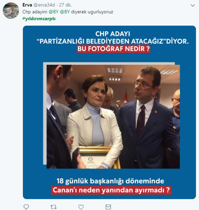Click the 'CHP ADAYI' heading in image

click(113, 34)
